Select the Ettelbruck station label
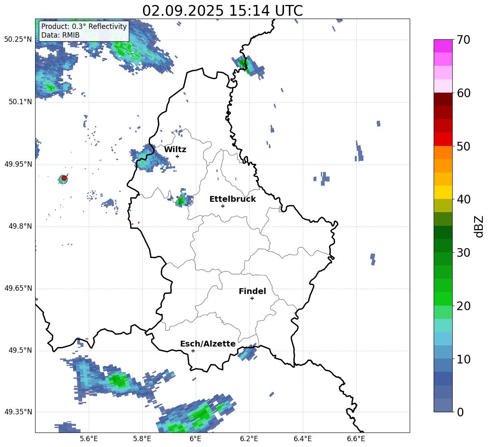Viewport: 489px width, 447px height. point(233,199)
